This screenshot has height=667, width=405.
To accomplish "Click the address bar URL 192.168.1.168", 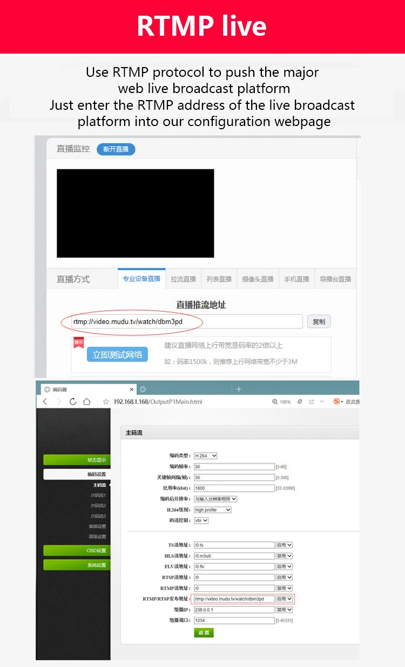I will tap(158, 402).
